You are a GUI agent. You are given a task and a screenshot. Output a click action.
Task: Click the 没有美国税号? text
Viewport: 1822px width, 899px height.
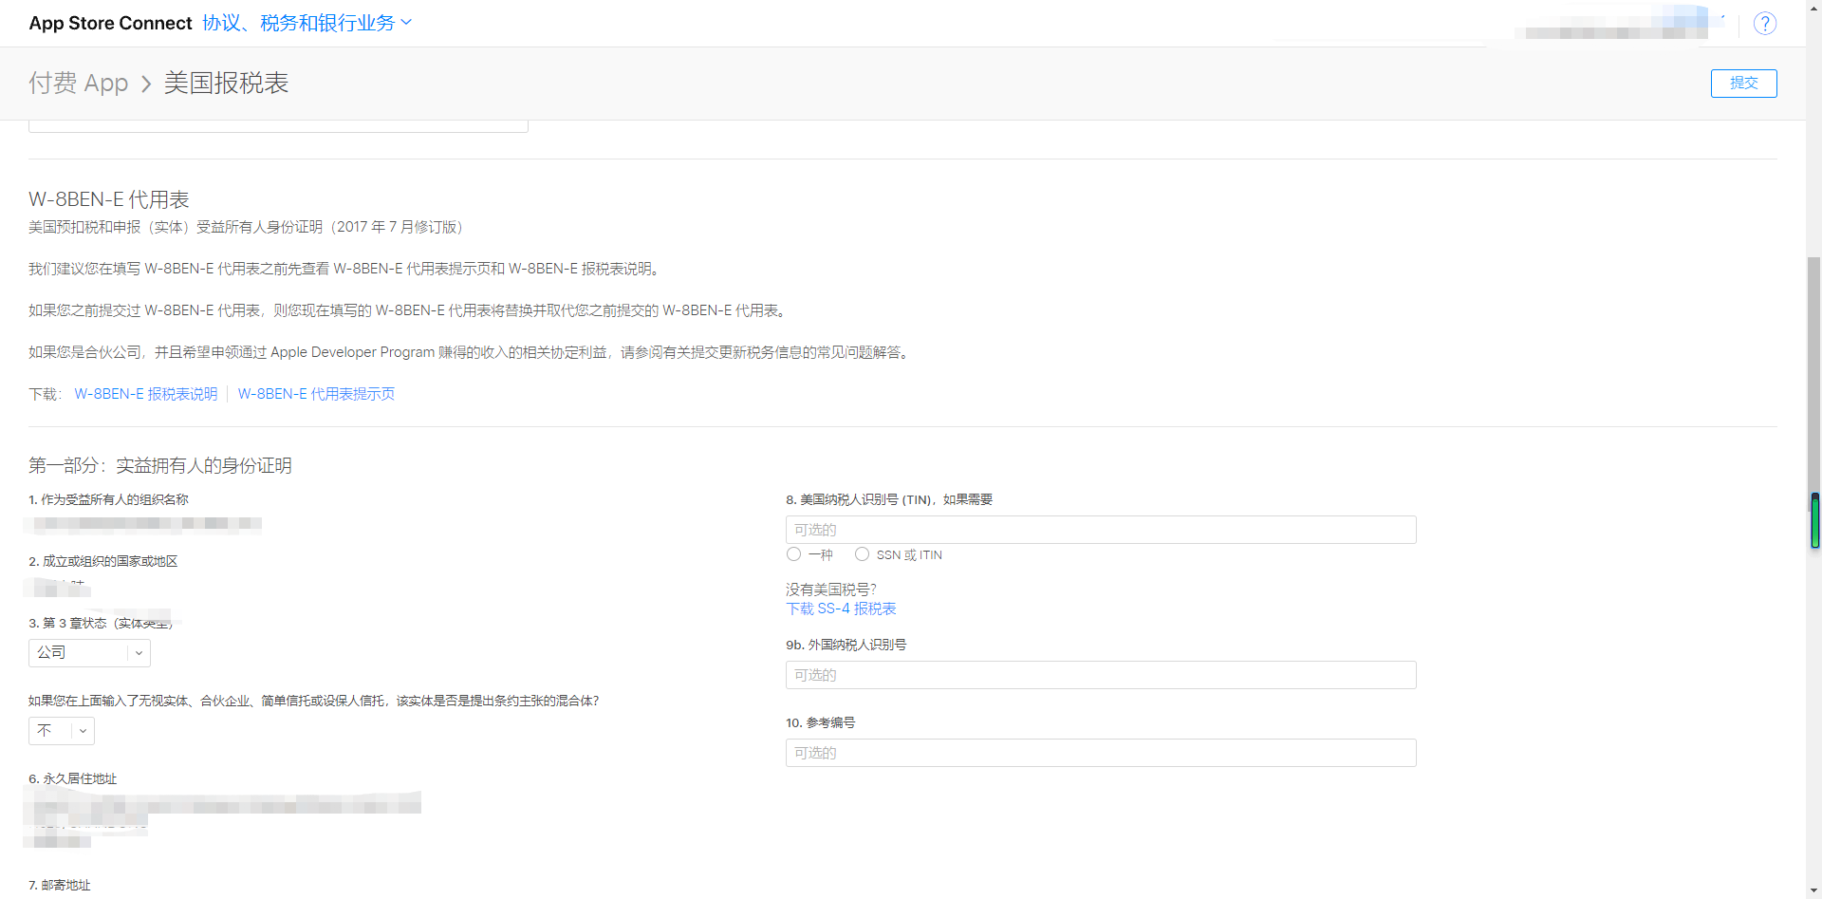point(831,590)
